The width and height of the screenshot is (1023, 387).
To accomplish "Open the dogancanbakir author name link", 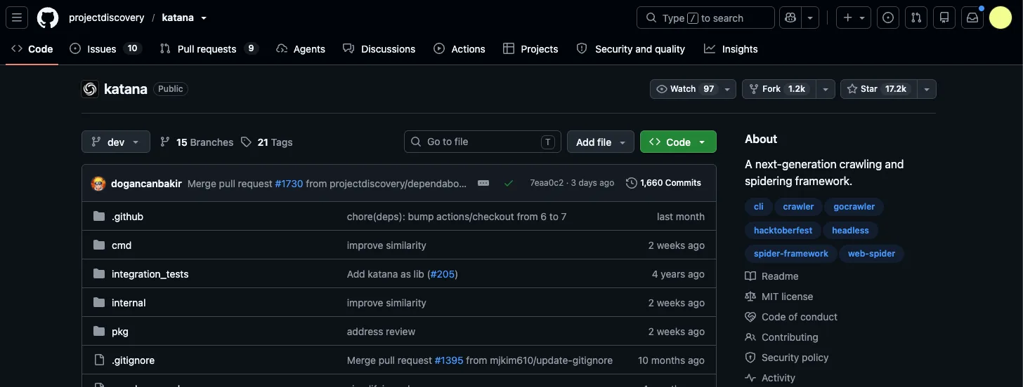I will (146, 184).
